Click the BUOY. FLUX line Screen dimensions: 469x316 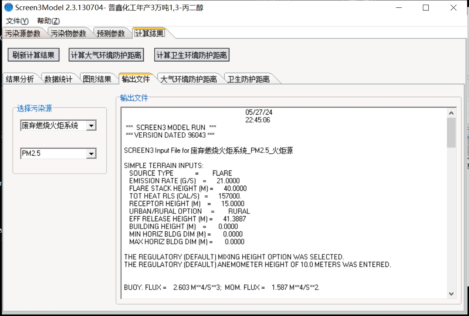[222, 288]
